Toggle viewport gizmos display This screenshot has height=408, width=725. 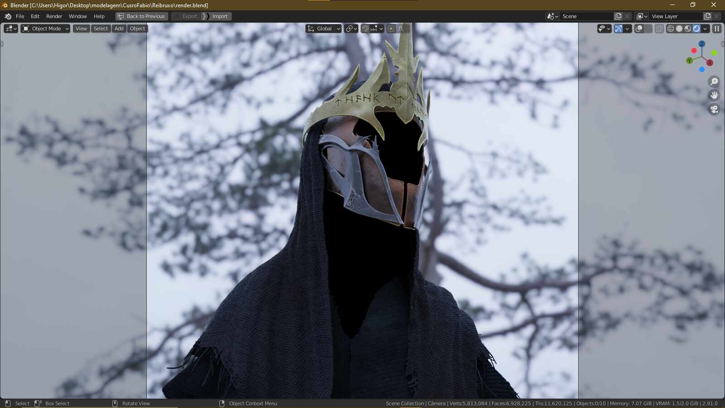(619, 29)
